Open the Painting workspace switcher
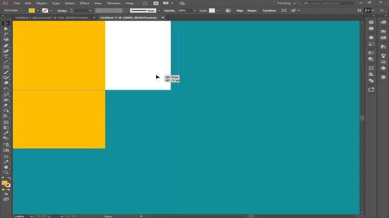Image resolution: width=389 pixels, height=218 pixels. click(x=286, y=3)
